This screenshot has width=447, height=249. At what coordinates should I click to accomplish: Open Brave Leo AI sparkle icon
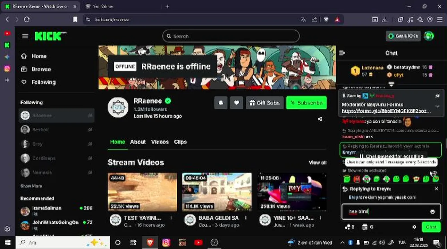420,20
